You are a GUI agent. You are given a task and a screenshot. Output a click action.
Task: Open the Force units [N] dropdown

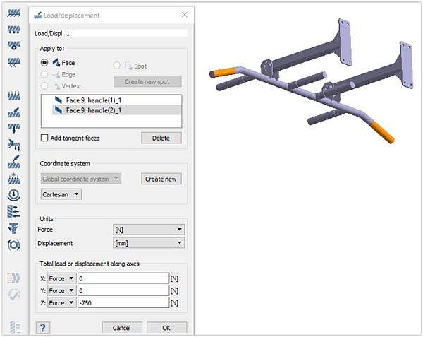148,230
